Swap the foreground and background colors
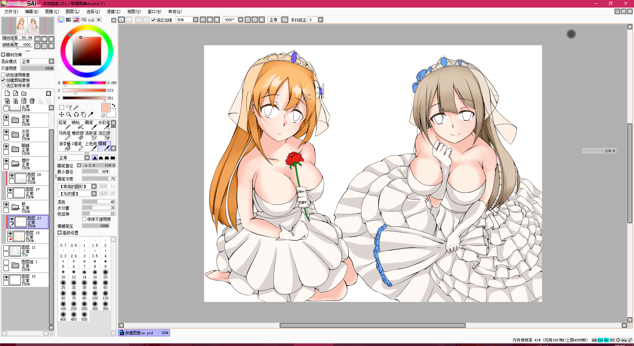Viewport: 634px width, 346px height. tap(114, 105)
